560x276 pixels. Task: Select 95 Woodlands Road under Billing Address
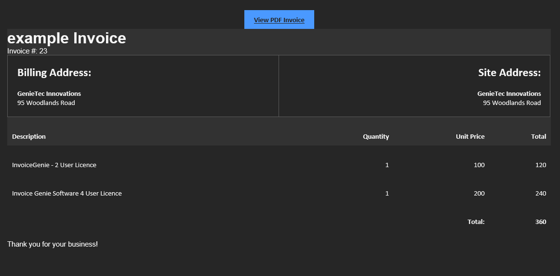(x=46, y=103)
